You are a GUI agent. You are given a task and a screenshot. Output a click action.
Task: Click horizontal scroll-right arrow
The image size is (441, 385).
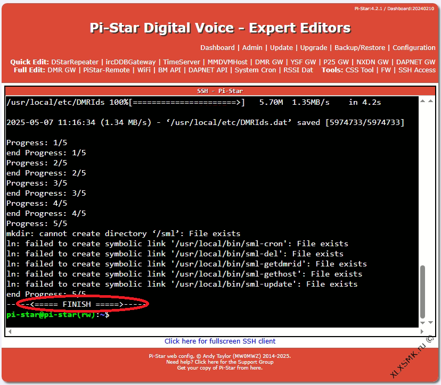[422, 332]
